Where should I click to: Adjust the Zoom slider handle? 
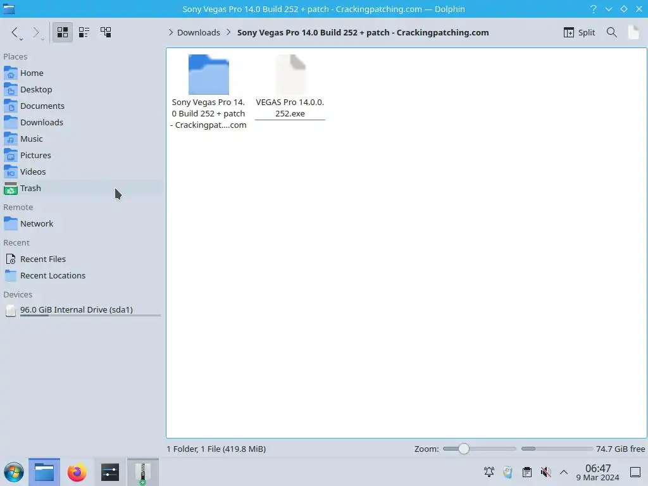point(464,449)
